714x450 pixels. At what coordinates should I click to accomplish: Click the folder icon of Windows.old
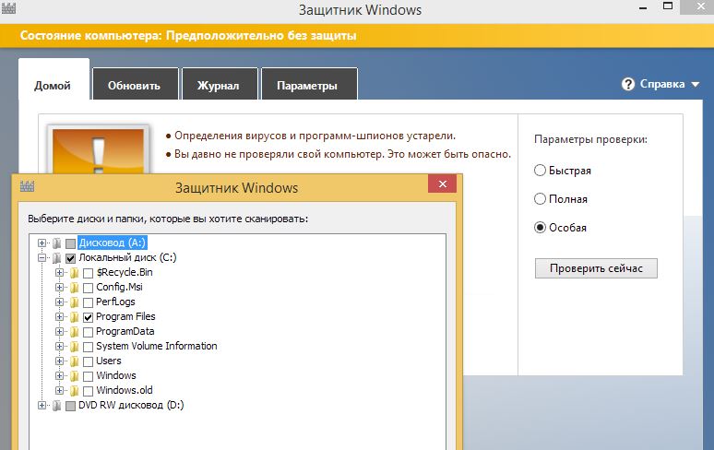click(x=74, y=390)
